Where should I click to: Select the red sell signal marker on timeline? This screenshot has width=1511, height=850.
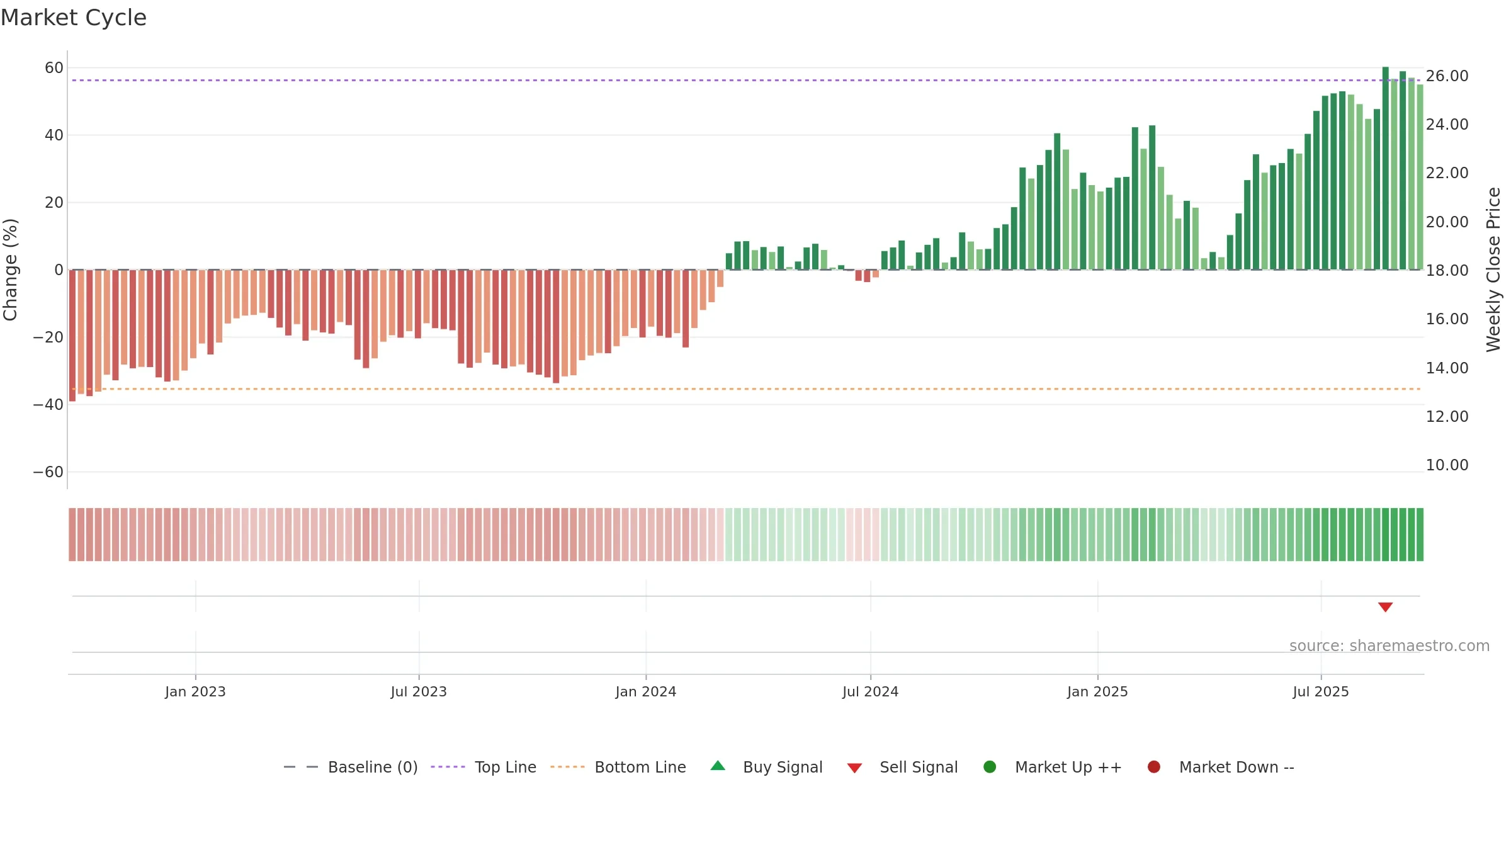click(x=1385, y=607)
